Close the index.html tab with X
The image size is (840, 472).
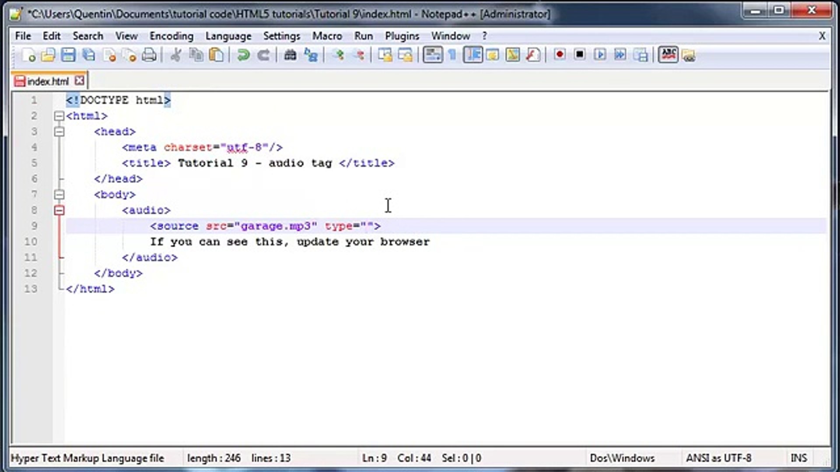(x=79, y=81)
